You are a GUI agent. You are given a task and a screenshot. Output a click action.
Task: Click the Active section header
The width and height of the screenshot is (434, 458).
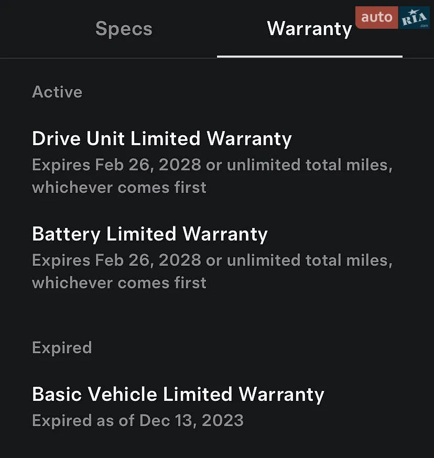coord(57,92)
